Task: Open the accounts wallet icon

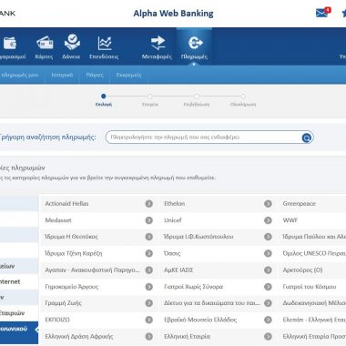Action: point(10,43)
